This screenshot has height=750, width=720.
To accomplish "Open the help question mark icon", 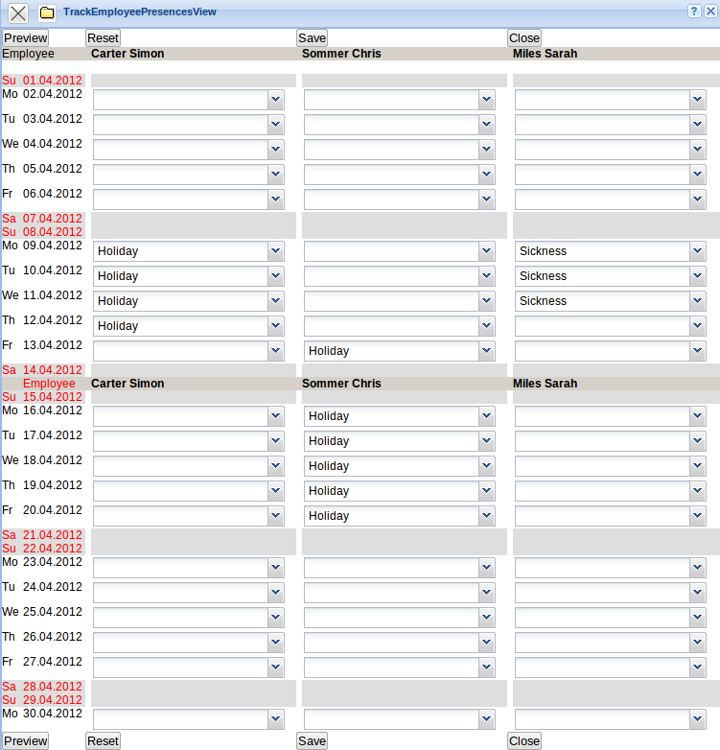I will click(x=694, y=12).
